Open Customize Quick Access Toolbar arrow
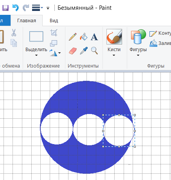 (48, 8)
